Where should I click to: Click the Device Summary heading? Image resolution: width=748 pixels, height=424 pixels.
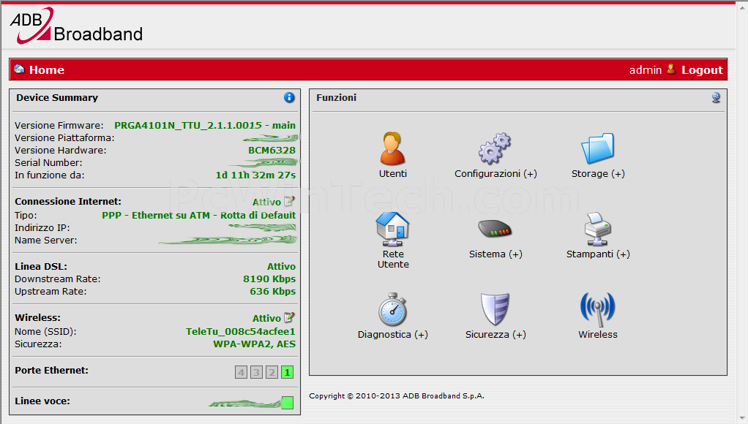(x=57, y=98)
